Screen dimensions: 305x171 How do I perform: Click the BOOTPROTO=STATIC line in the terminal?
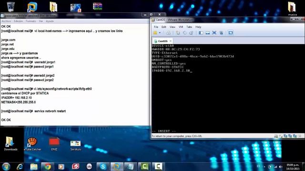(168, 67)
